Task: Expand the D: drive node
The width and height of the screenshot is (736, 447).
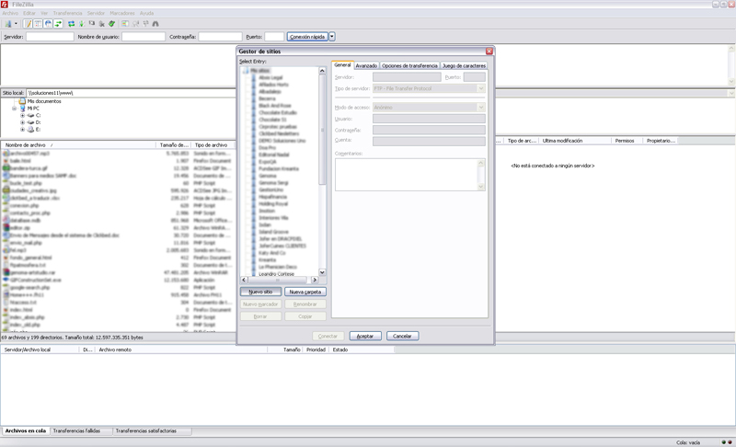Action: point(22,122)
